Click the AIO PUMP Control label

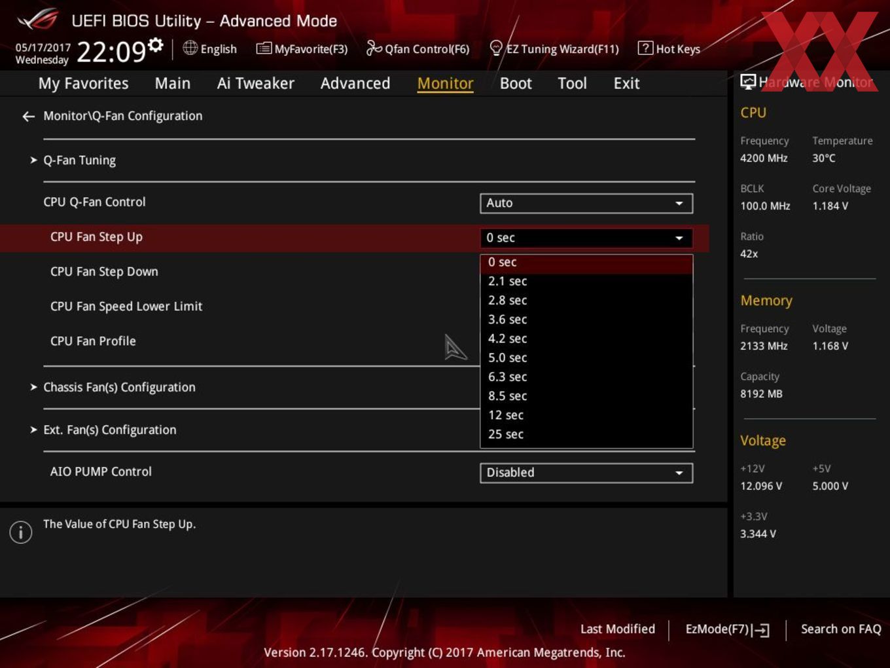pos(101,472)
